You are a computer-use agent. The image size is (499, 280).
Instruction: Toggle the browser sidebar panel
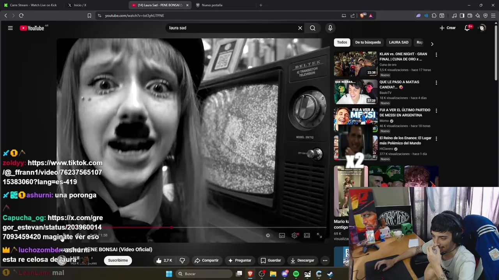pos(462,16)
